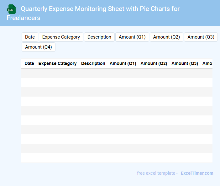Click the Date tag button
Viewport: 220px width, 186px height.
click(x=30, y=37)
